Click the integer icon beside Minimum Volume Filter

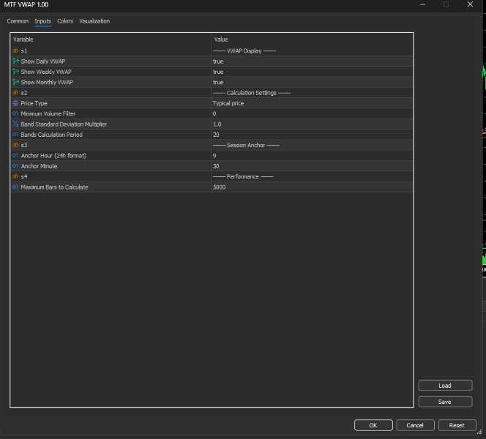click(15, 113)
